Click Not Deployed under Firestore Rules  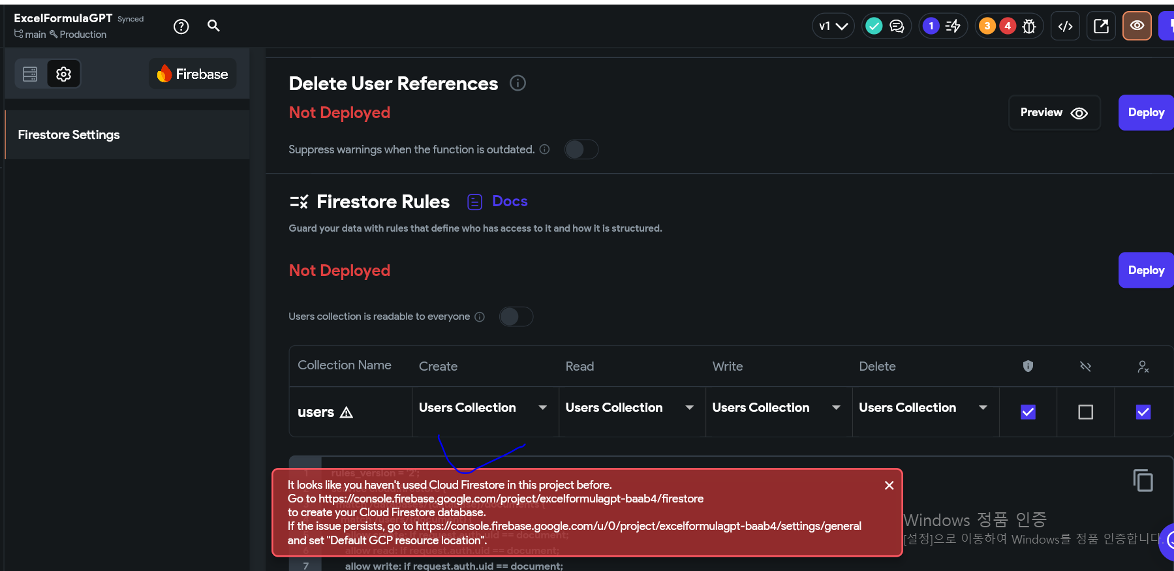339,271
